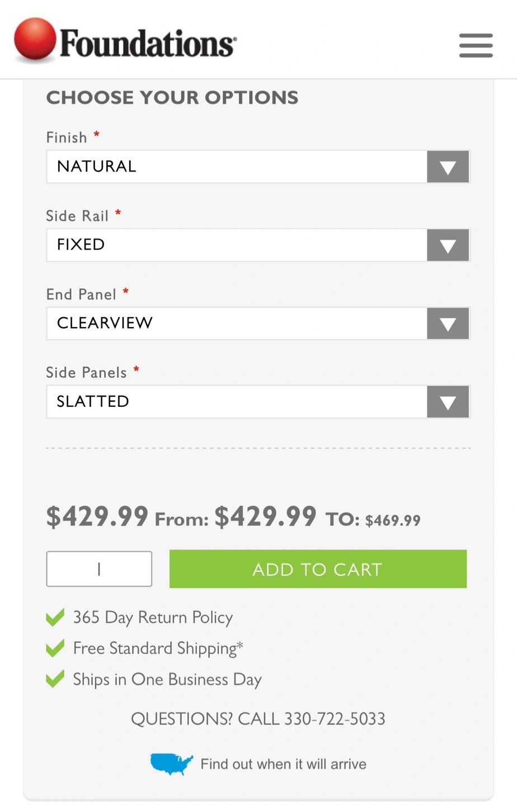Open the hamburger menu icon
This screenshot has width=517, height=805.
pos(476,45)
